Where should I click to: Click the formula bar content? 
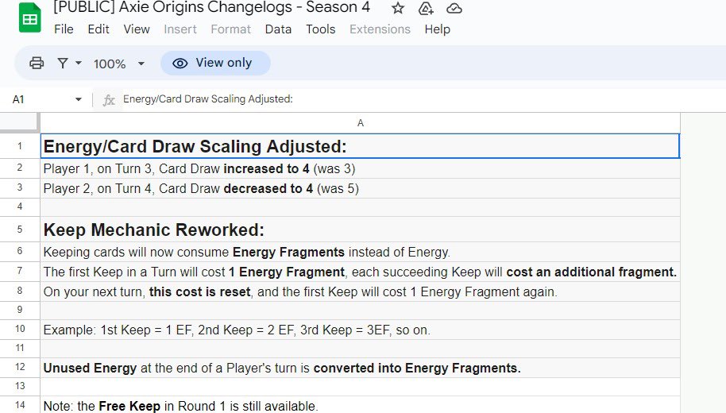208,99
